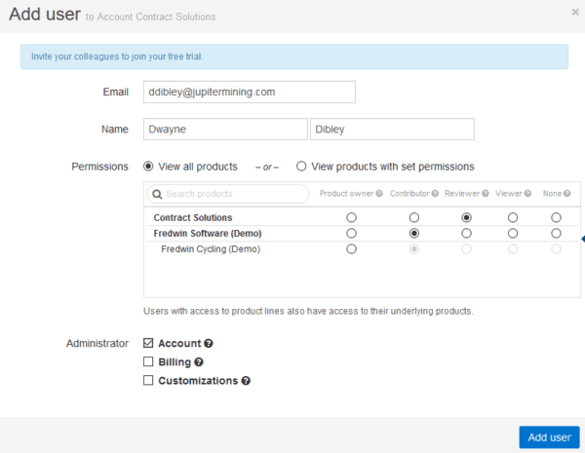Enable the Billing administrator checkbox
This screenshot has height=453, width=585.
pyautogui.click(x=148, y=362)
